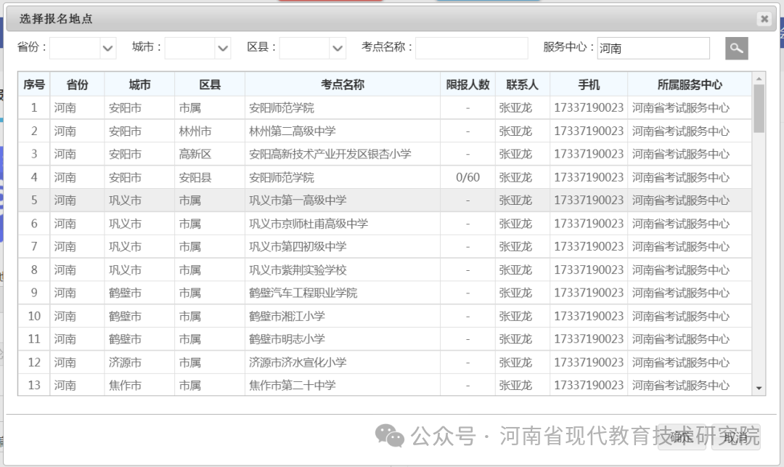The width and height of the screenshot is (784, 467).
Task: Click the 限报人数 column header
Action: (468, 84)
